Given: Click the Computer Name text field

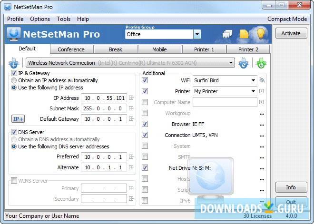Looking at the screenshot, I should (x=225, y=102).
